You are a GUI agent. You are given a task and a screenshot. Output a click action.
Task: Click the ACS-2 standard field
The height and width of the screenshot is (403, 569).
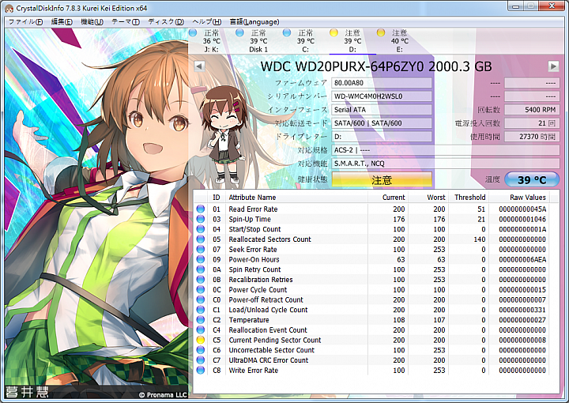(x=445, y=150)
